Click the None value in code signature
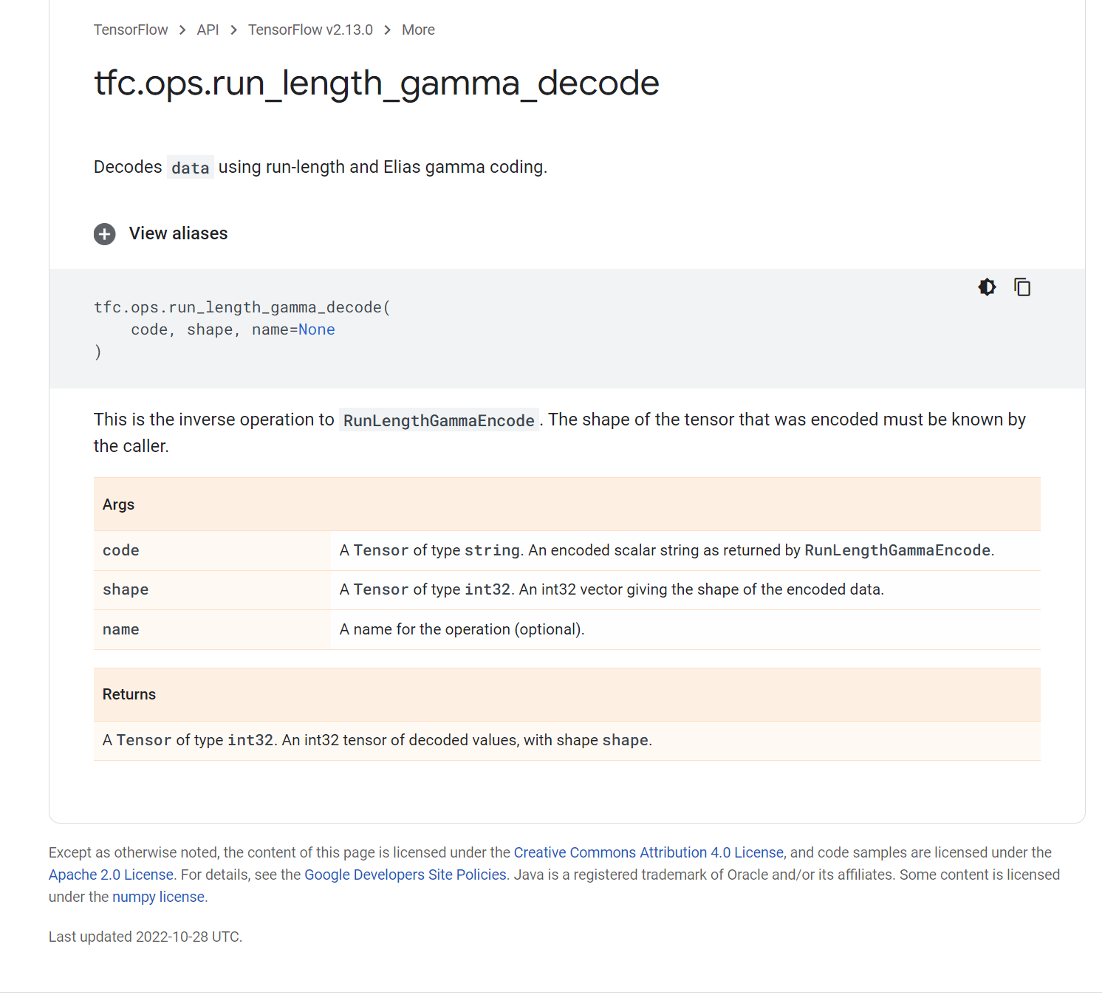 point(317,329)
